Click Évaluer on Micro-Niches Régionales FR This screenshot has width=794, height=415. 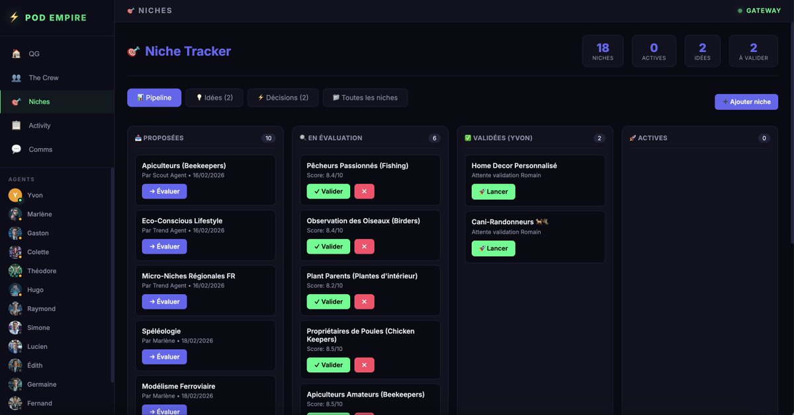164,302
